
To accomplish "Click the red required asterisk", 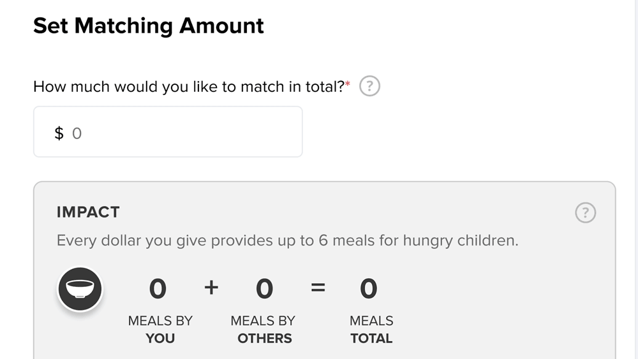I will (x=348, y=84).
